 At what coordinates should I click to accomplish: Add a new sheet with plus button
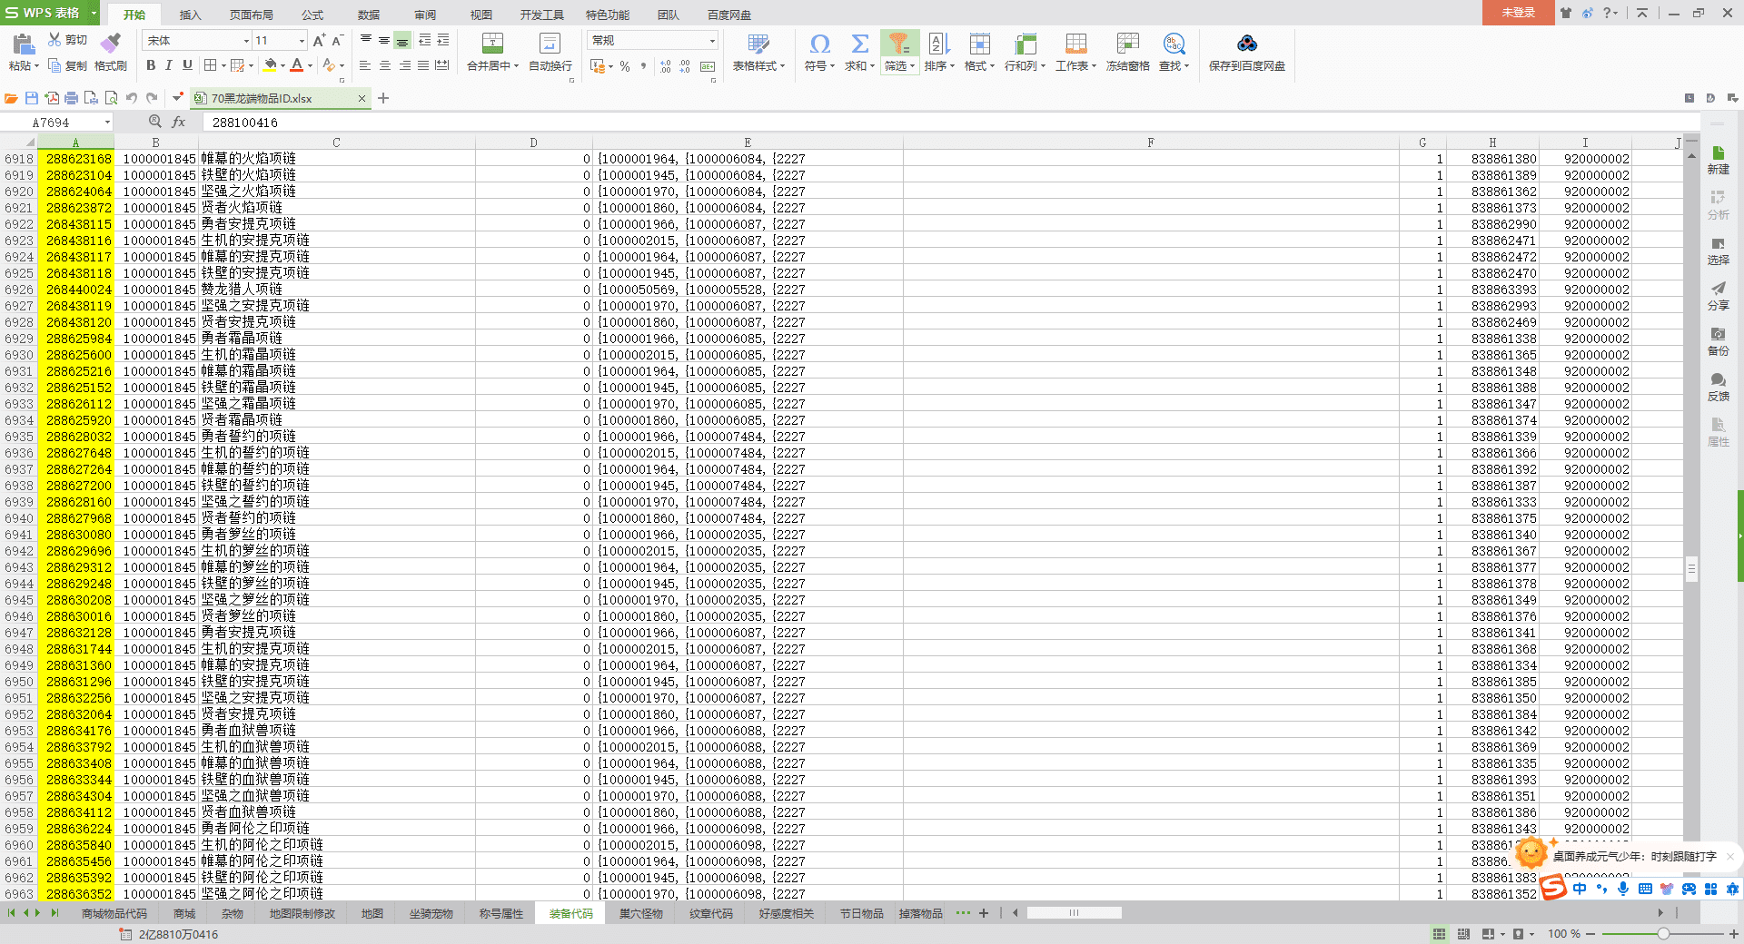[984, 913]
